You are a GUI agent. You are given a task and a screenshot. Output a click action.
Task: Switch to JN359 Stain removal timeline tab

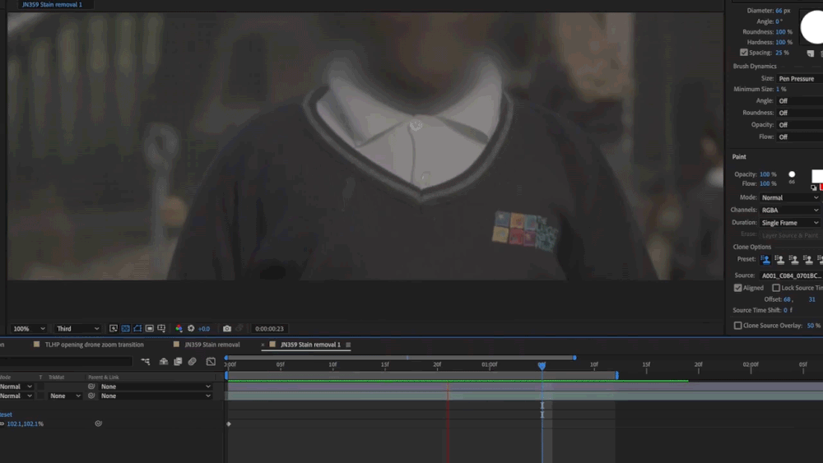(x=212, y=345)
